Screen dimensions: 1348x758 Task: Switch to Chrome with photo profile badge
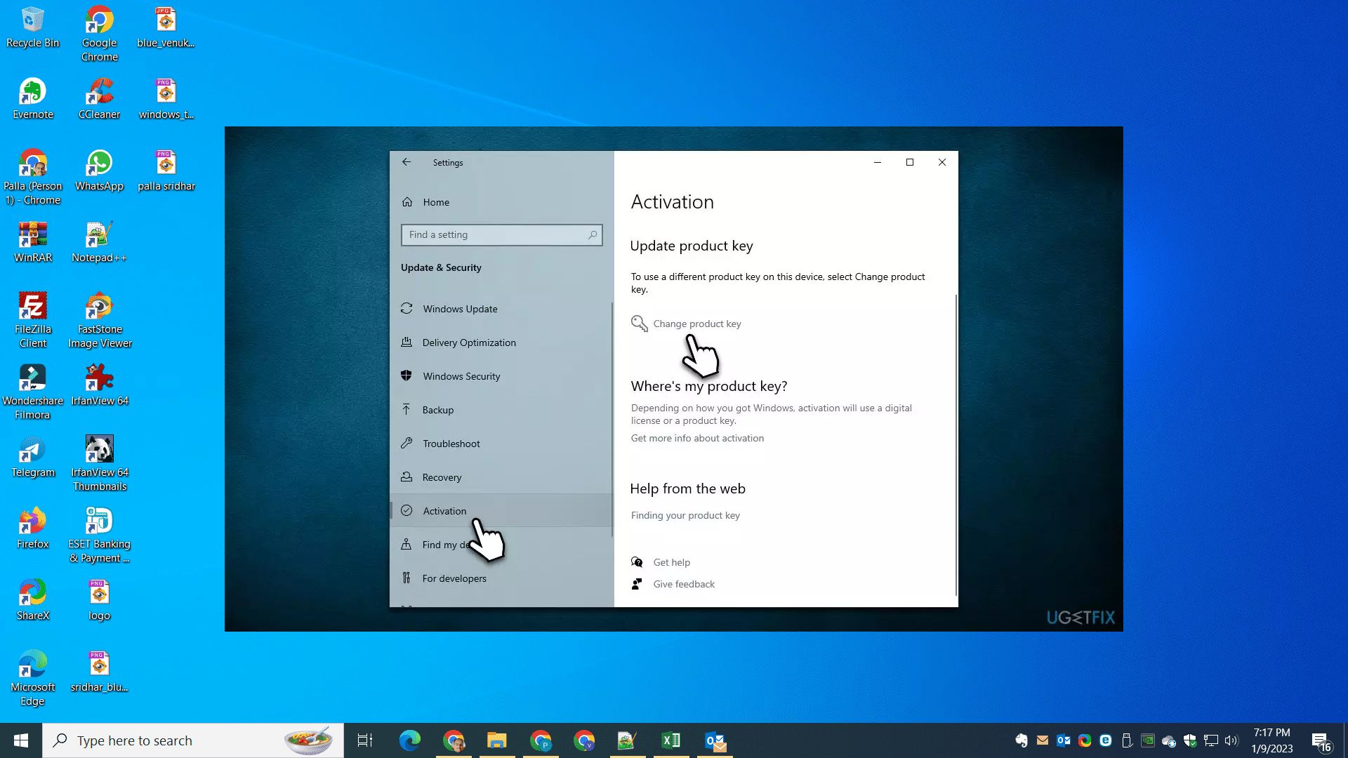(454, 740)
